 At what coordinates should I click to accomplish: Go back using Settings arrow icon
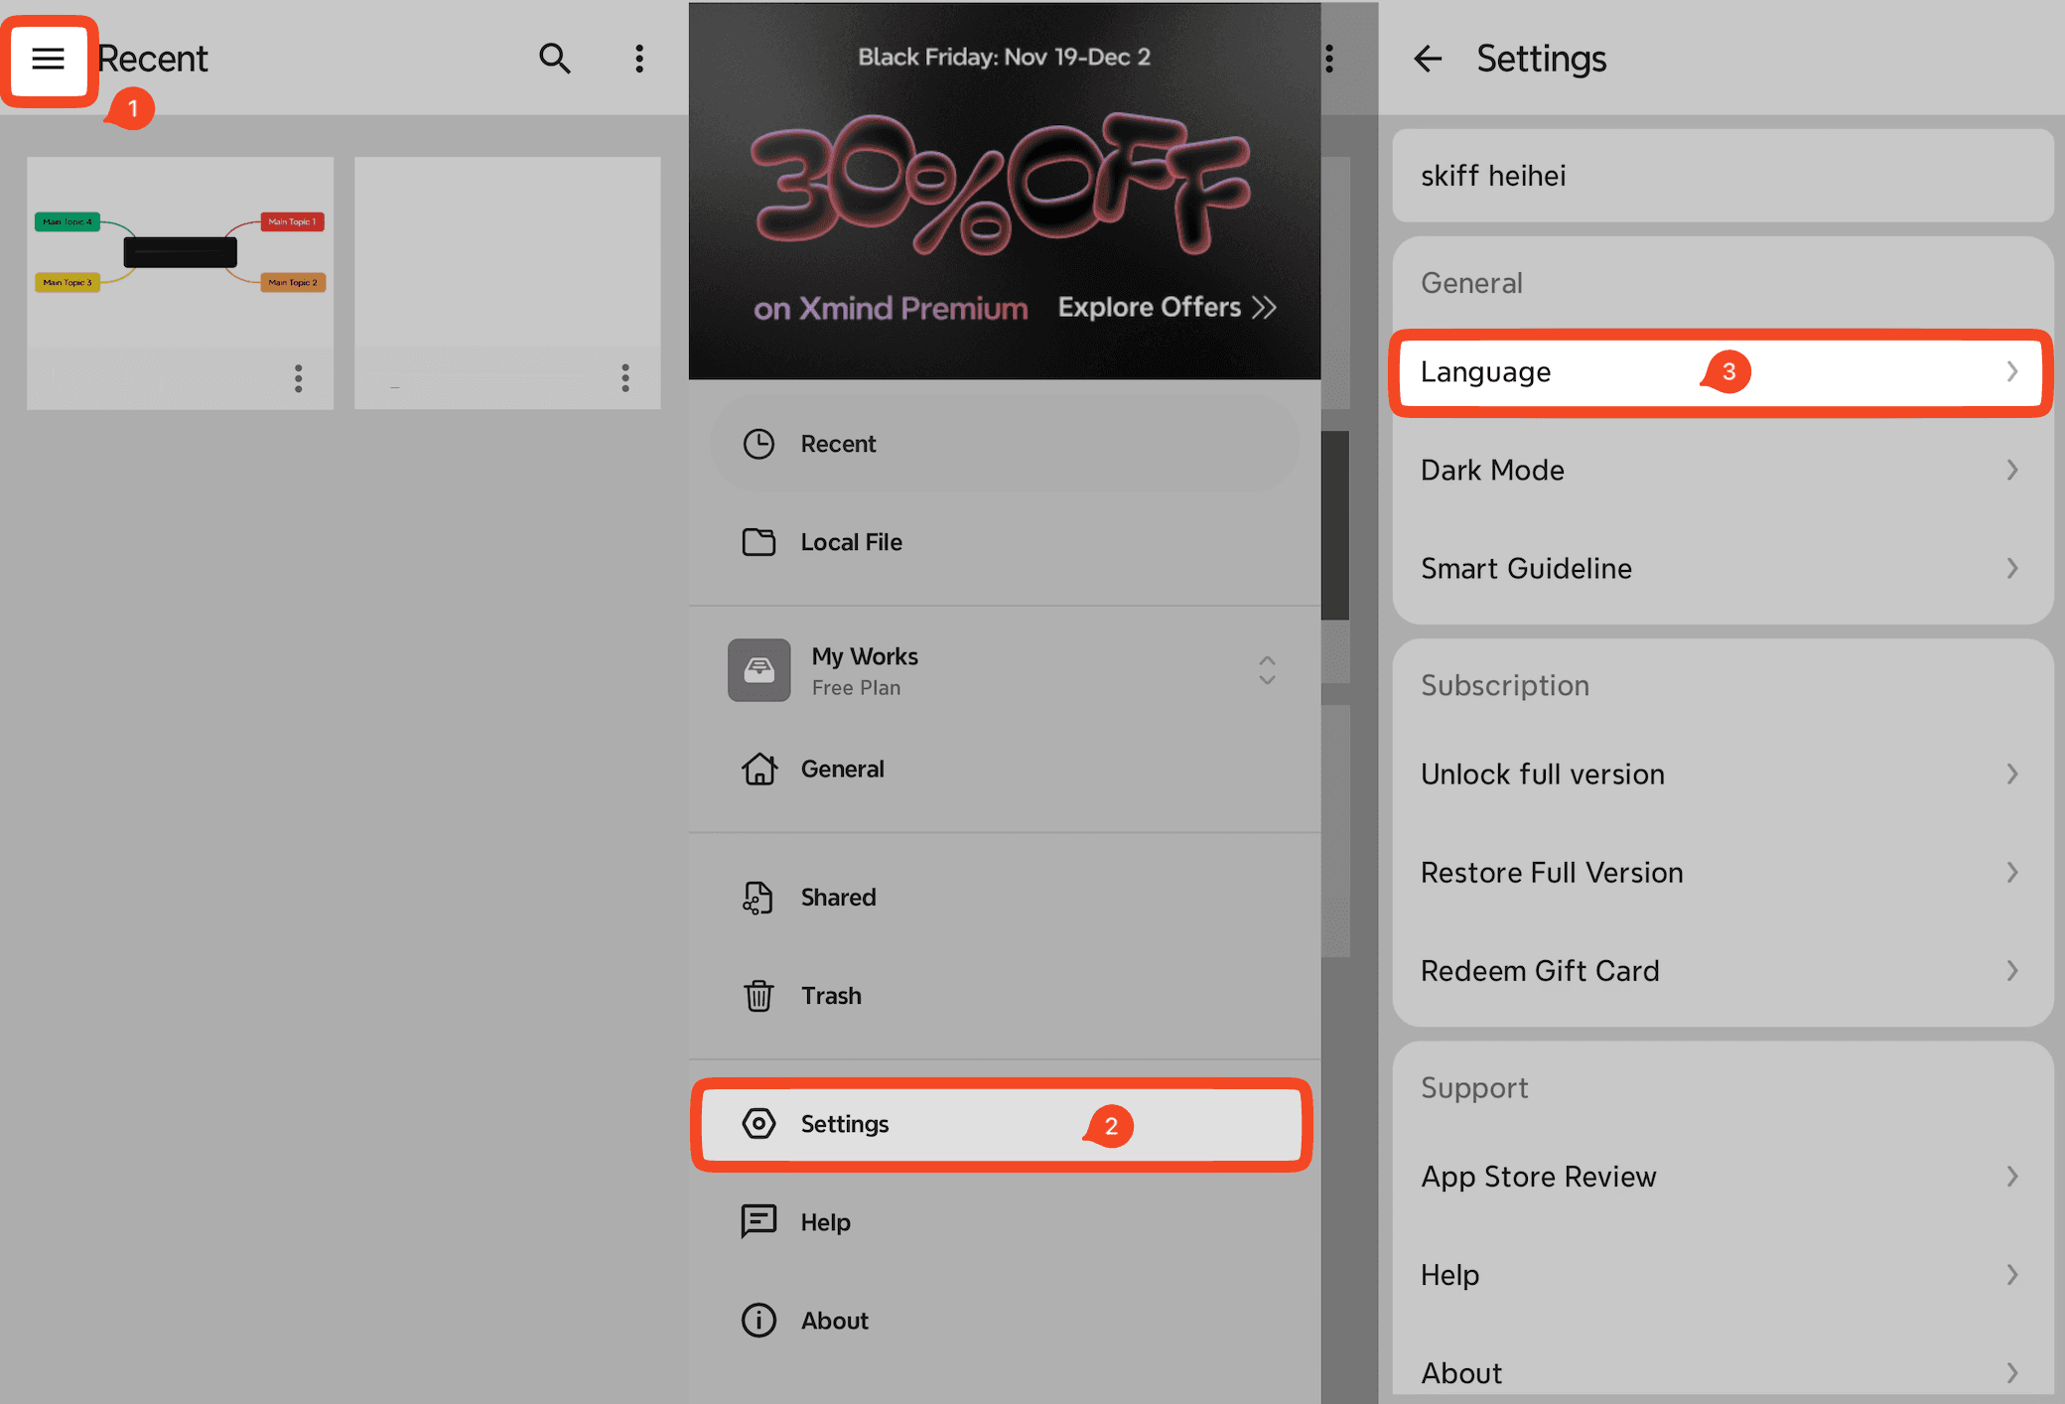1428,59
